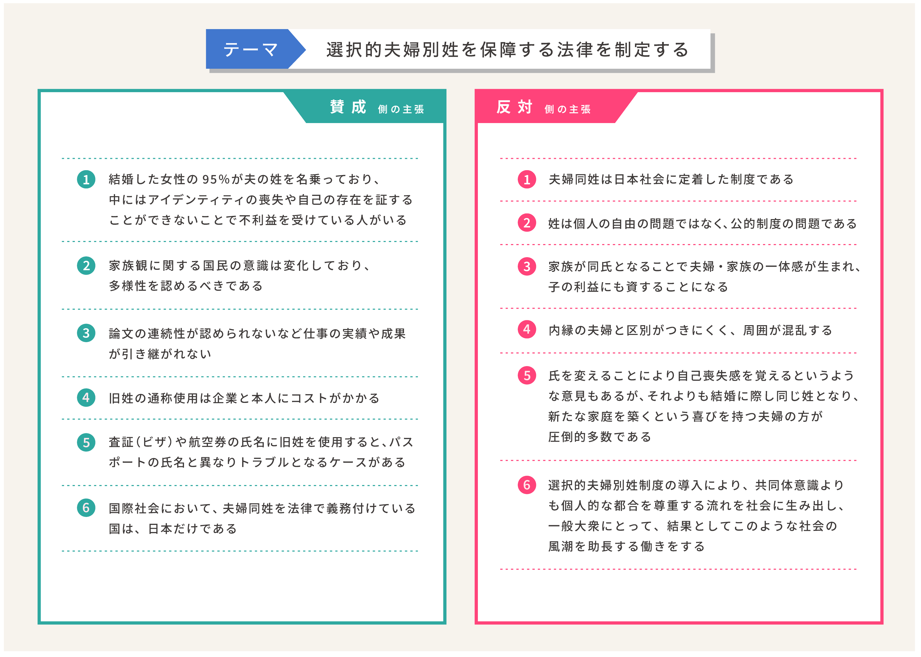This screenshot has height=657, width=921.
Task: Click teal number 1 circle in 賛成 list
Action: (86, 180)
